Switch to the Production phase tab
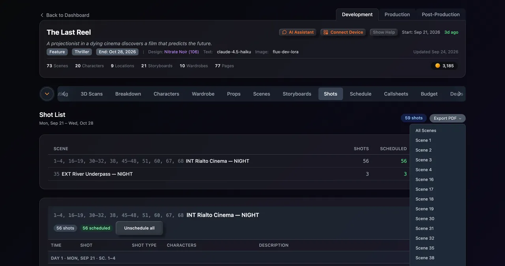Screen dimensions: 505x266 pos(397,15)
